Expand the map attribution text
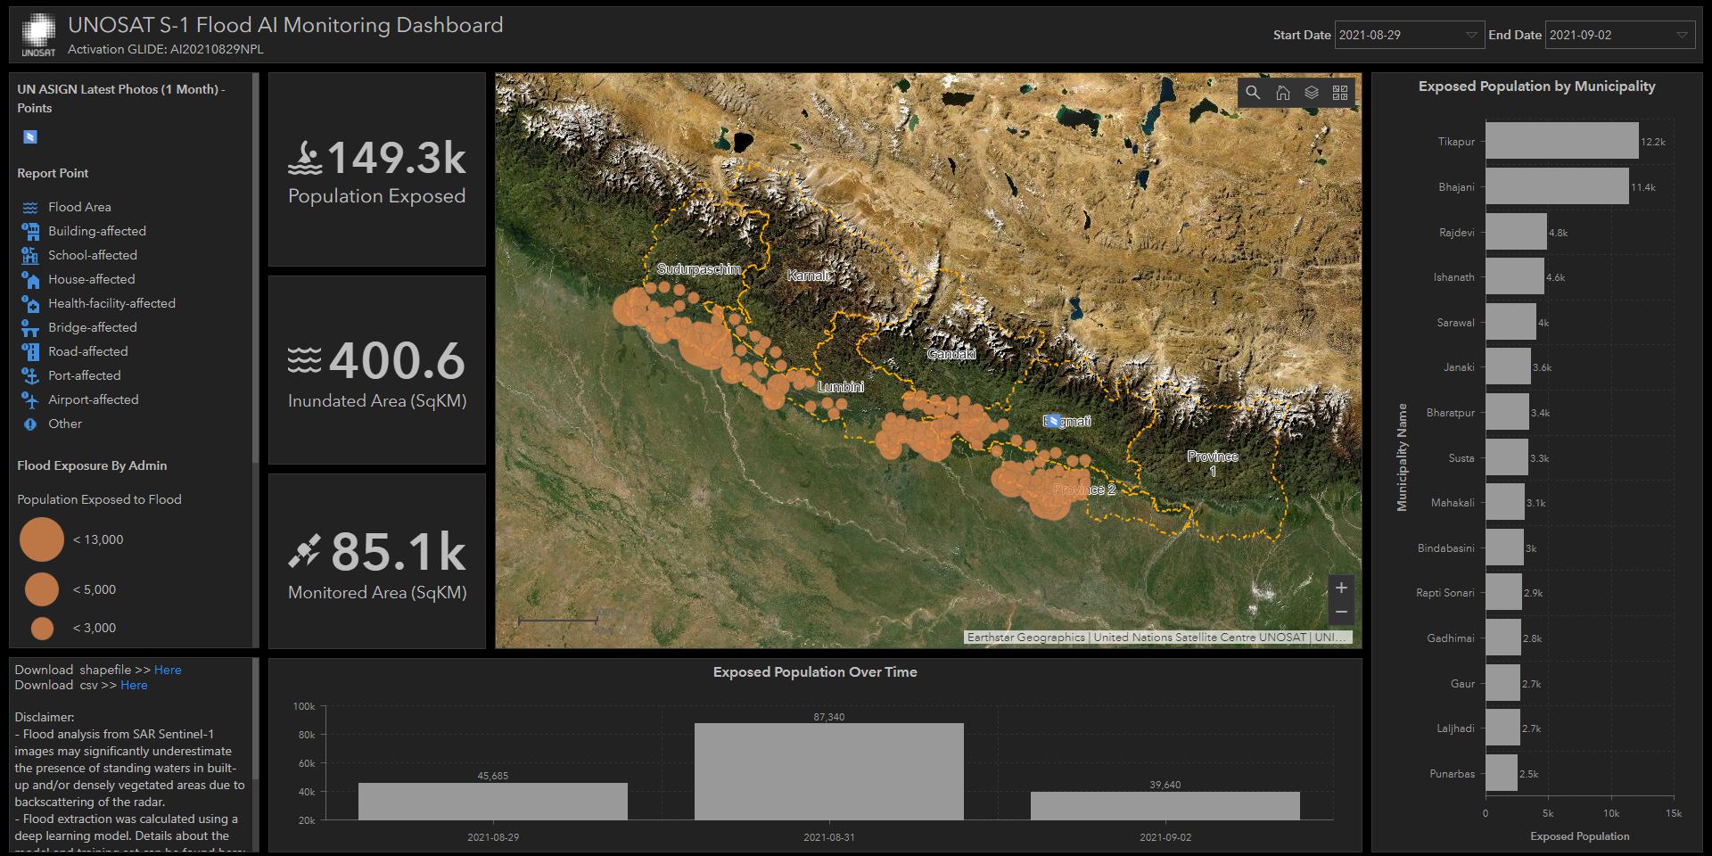Screen dimensions: 1712x856 pyautogui.click(x=1157, y=638)
